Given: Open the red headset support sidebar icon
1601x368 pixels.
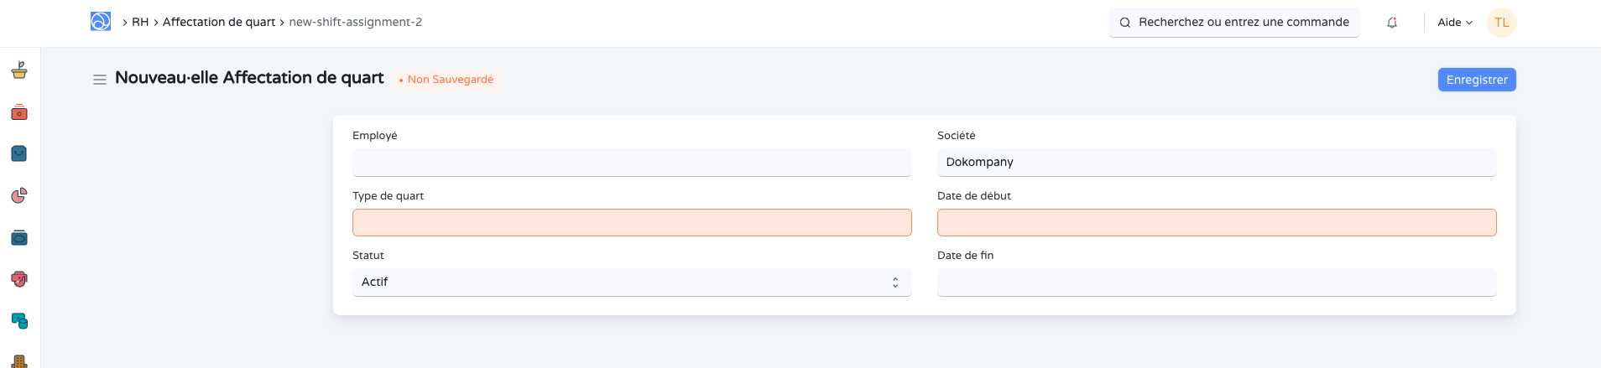Looking at the screenshot, I should click(19, 279).
